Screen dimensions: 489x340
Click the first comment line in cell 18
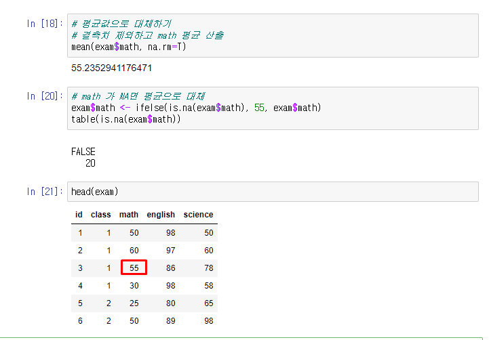pos(121,24)
